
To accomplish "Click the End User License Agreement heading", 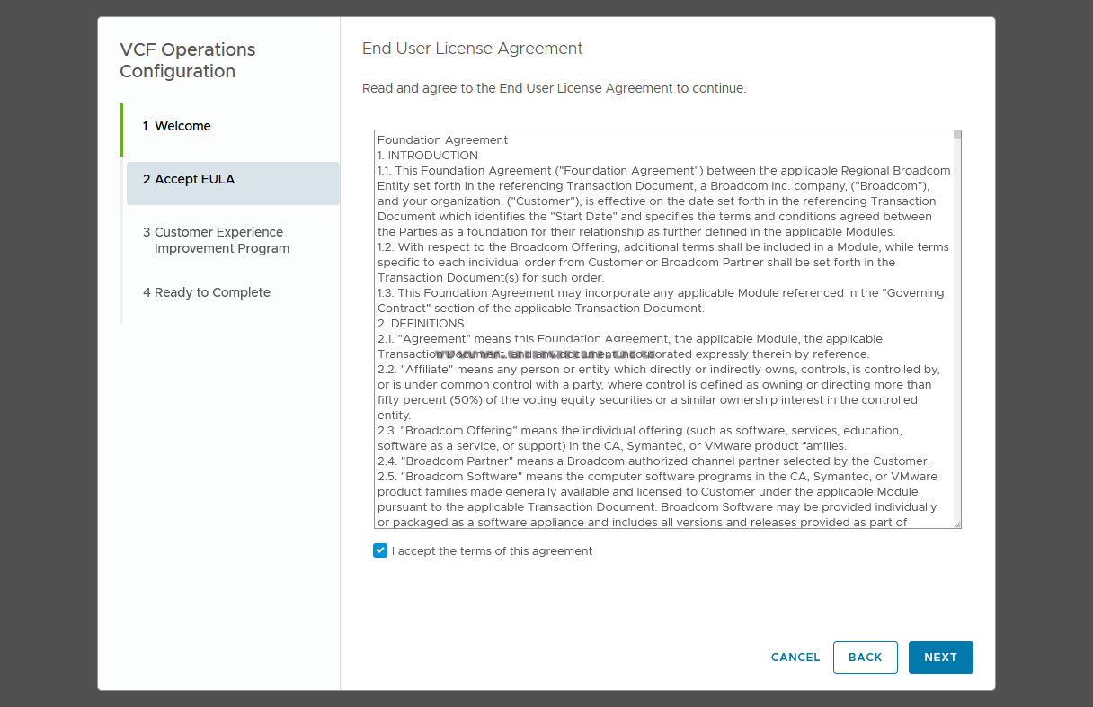I will pyautogui.click(x=472, y=49).
